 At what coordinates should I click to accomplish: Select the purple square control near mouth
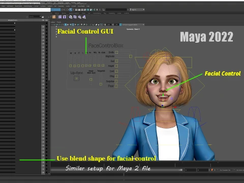coord(172,99)
